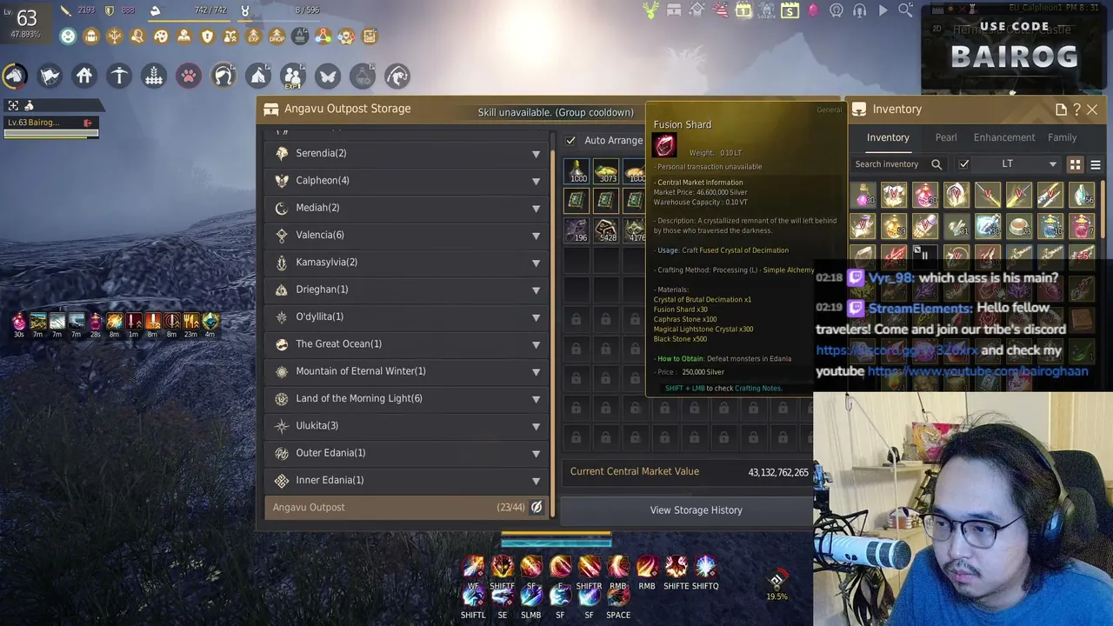Expand the Mediah storage list

(x=536, y=209)
